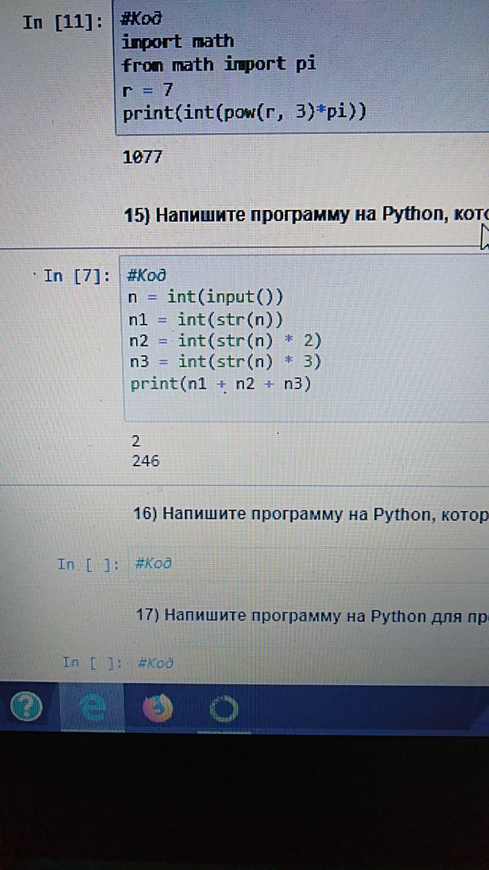Screen dimensions: 489x870
Task: Click the task 17 heading text
Action: (x=312, y=616)
